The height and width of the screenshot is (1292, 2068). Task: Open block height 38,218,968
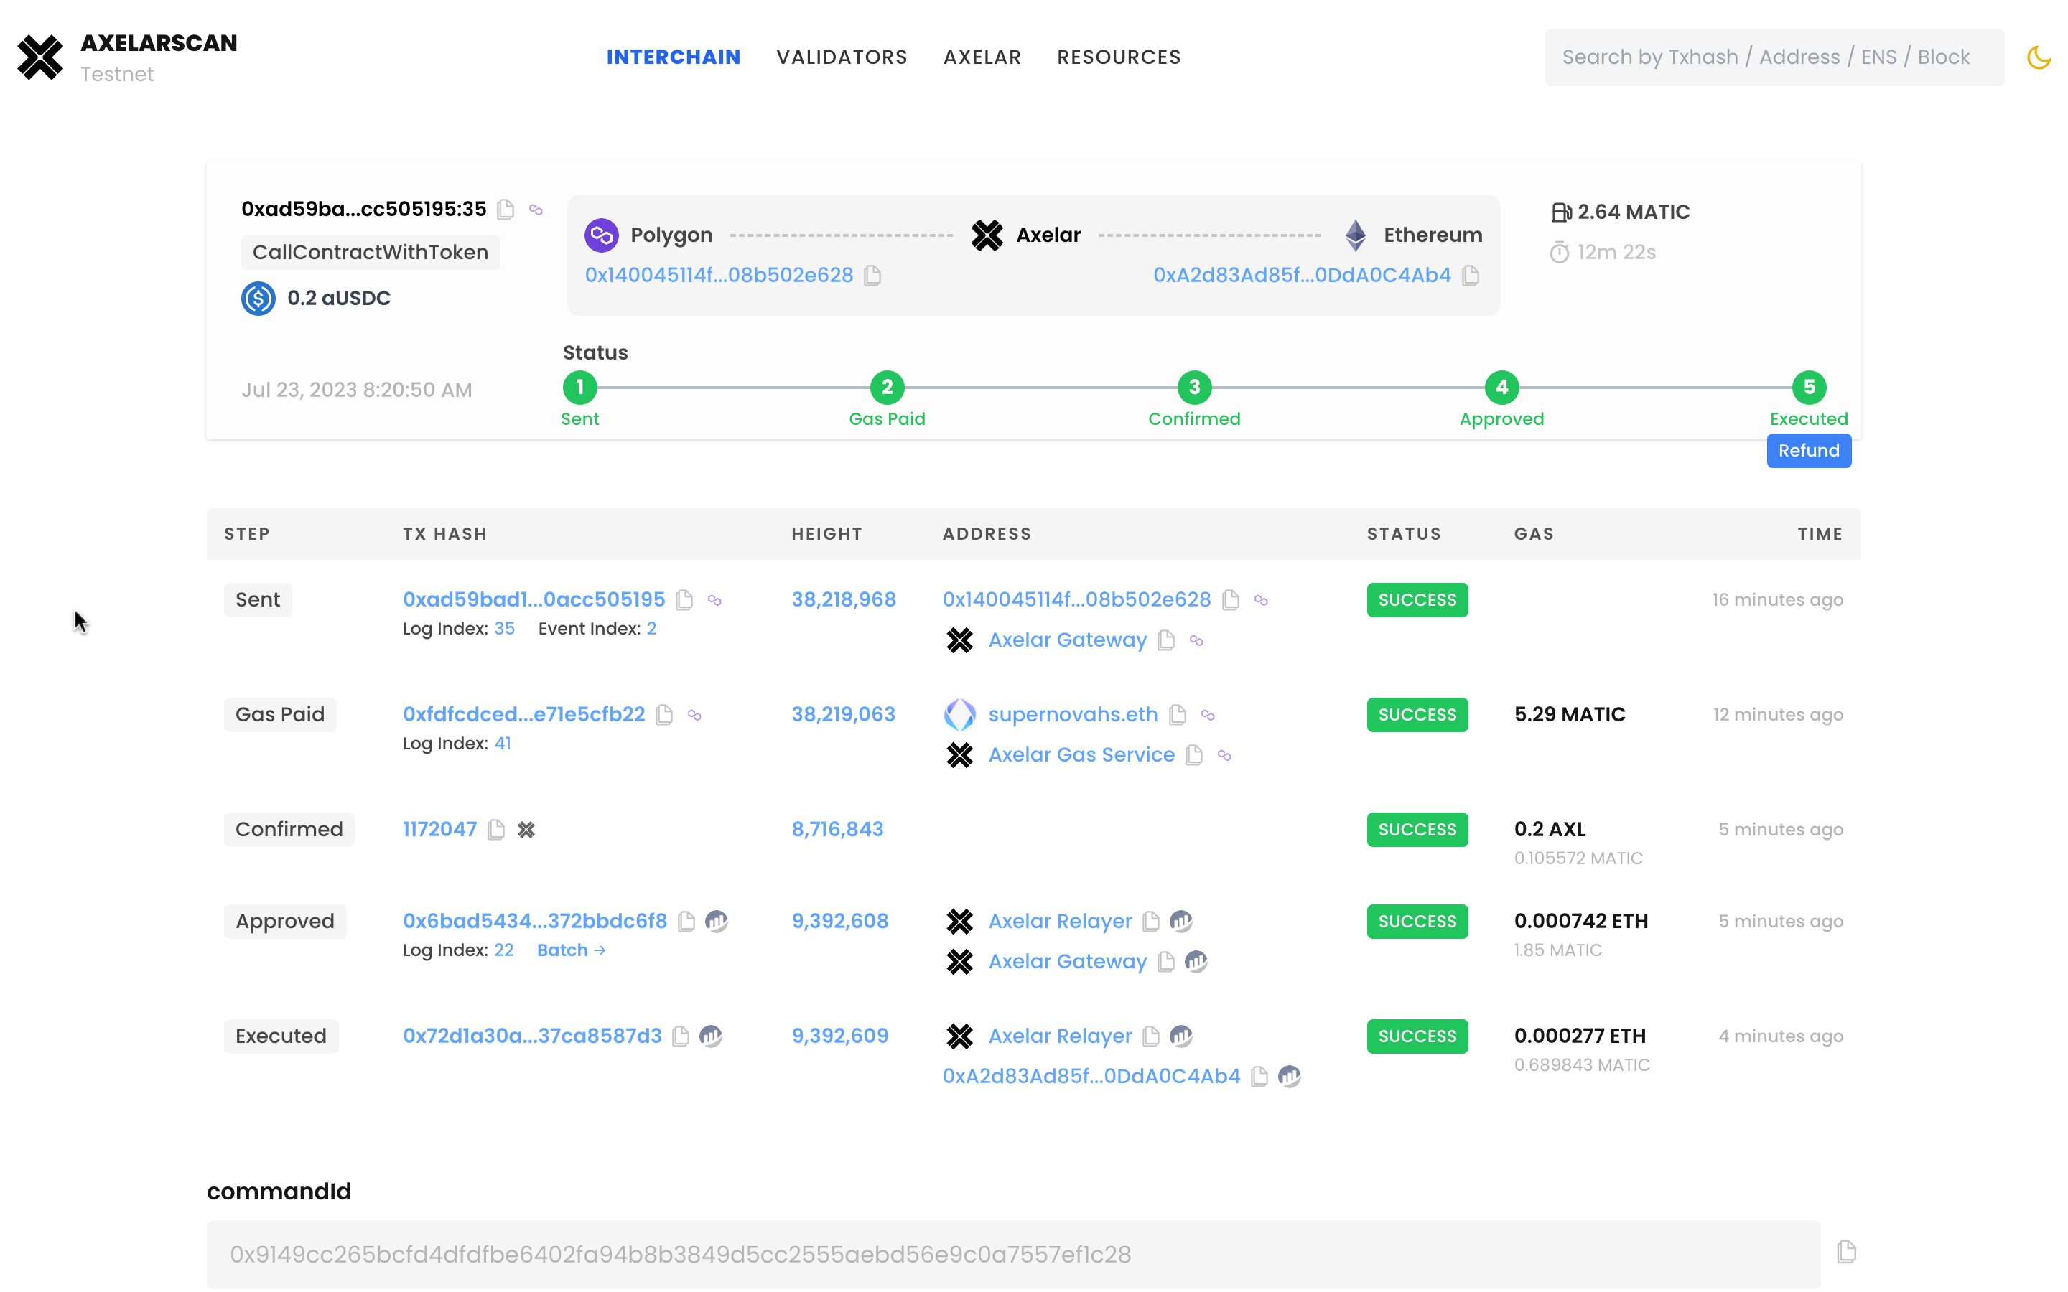844,600
